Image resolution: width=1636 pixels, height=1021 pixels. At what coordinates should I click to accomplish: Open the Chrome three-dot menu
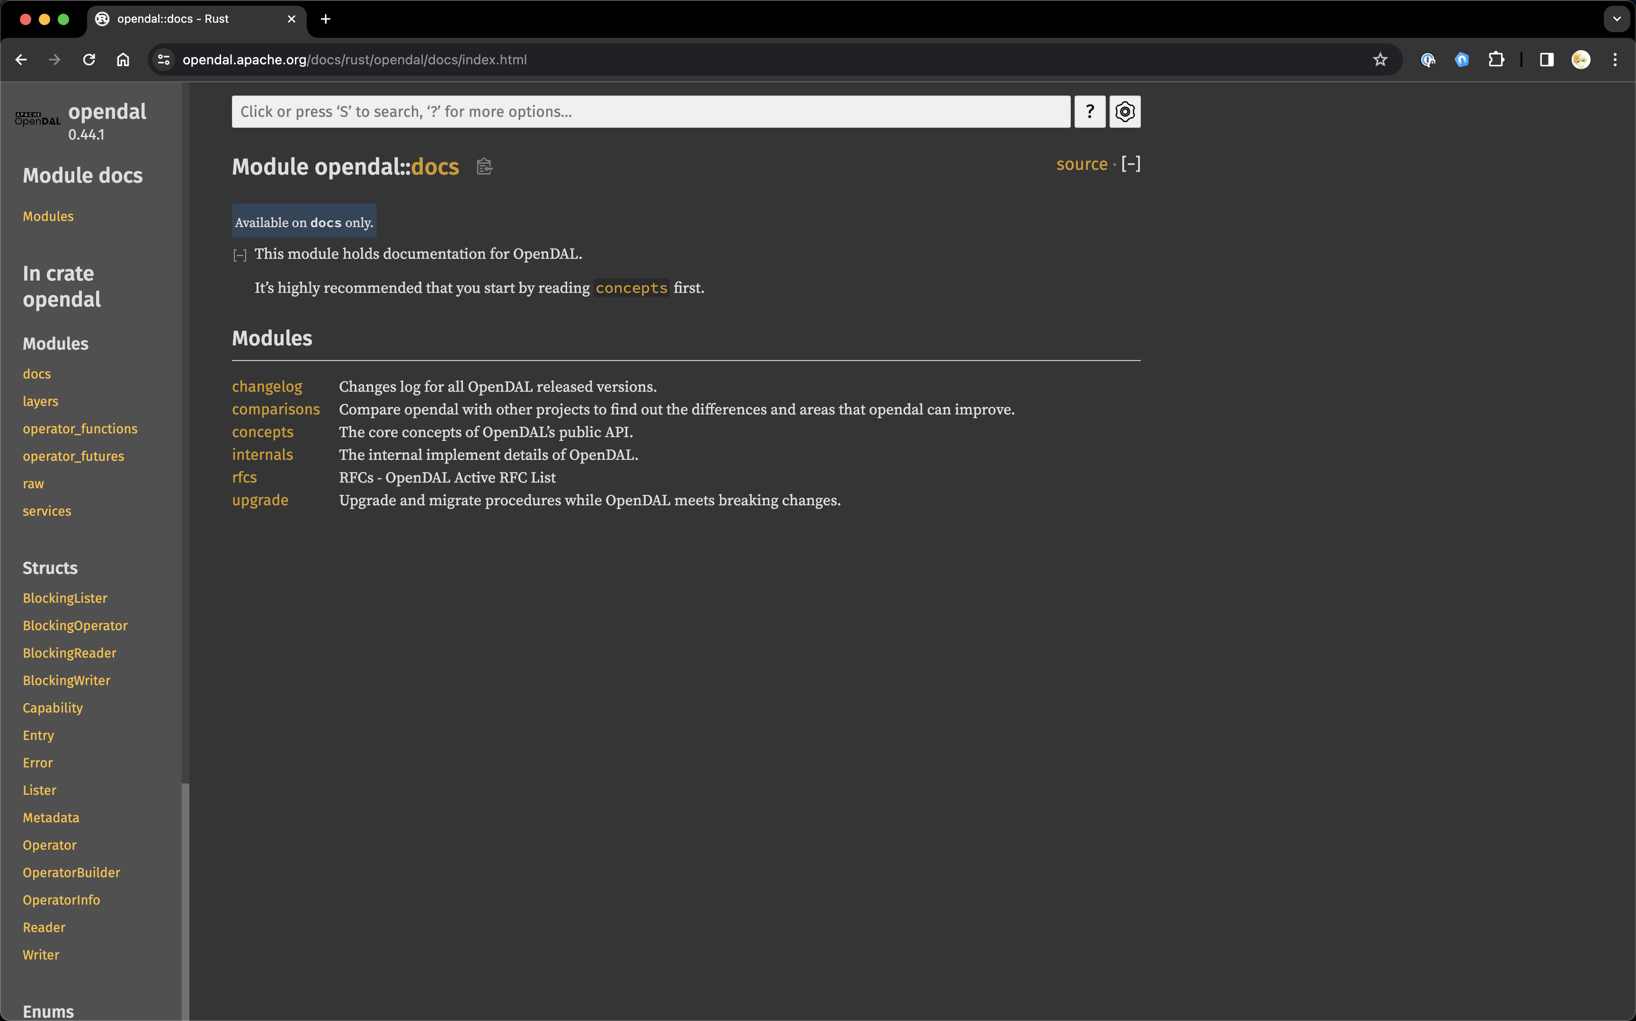point(1615,60)
